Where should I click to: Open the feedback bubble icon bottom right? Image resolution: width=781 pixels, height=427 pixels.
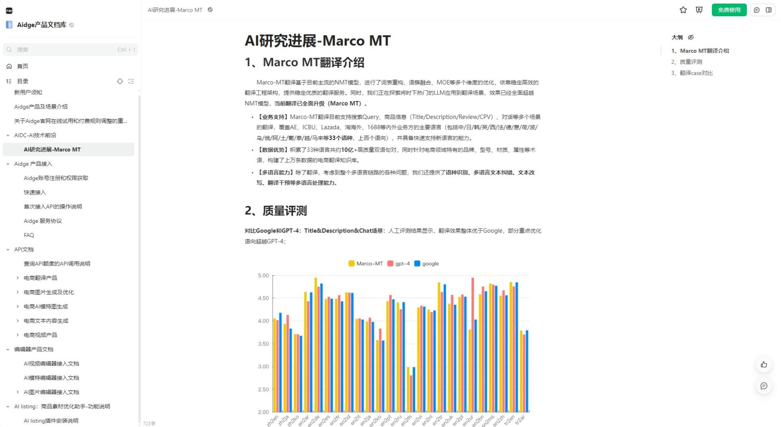pos(764,386)
